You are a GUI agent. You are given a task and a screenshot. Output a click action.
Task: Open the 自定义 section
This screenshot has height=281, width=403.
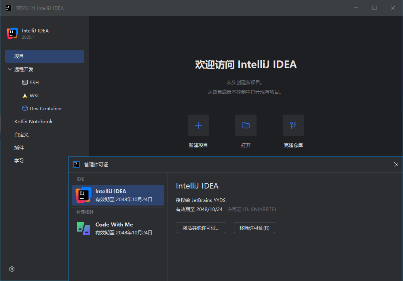tap(21, 135)
